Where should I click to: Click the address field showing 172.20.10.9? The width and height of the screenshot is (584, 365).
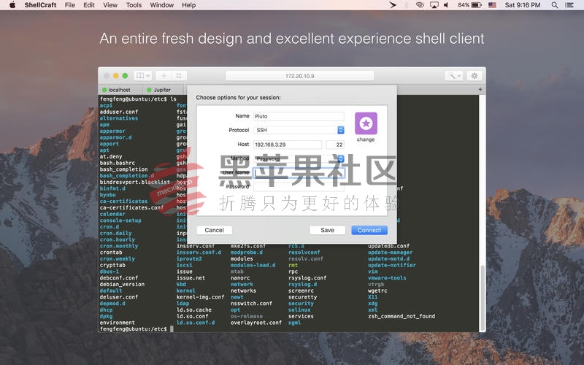tap(299, 76)
